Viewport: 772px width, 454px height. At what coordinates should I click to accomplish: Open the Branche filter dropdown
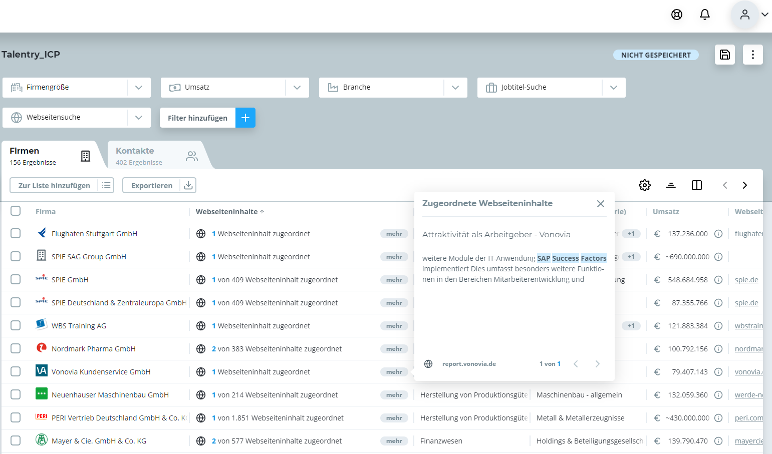tap(455, 87)
